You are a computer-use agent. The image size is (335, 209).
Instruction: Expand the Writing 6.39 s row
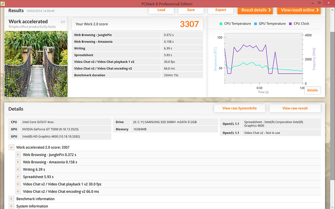(x=18, y=169)
